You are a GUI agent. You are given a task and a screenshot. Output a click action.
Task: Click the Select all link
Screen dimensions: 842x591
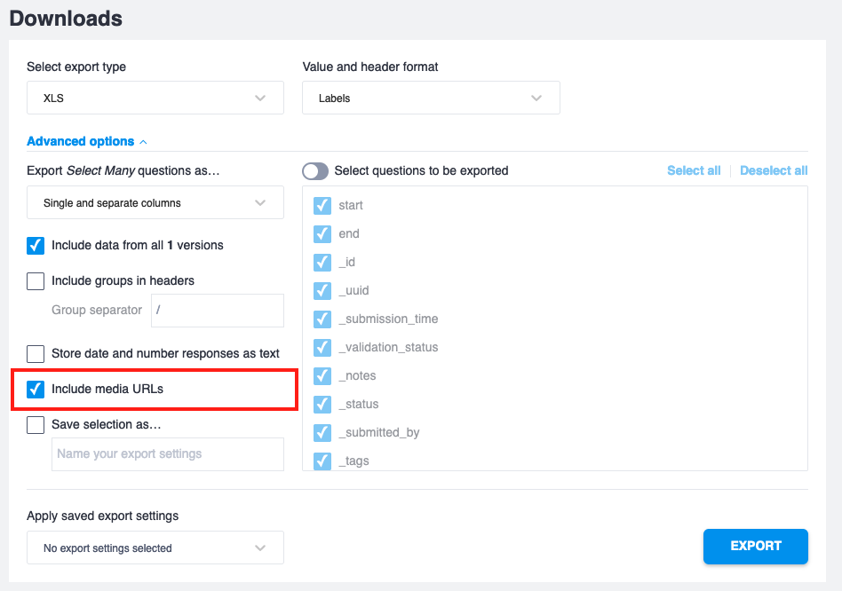coord(694,170)
